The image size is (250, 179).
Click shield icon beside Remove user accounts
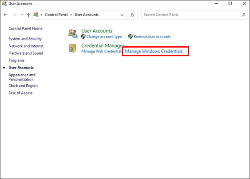click(x=130, y=37)
